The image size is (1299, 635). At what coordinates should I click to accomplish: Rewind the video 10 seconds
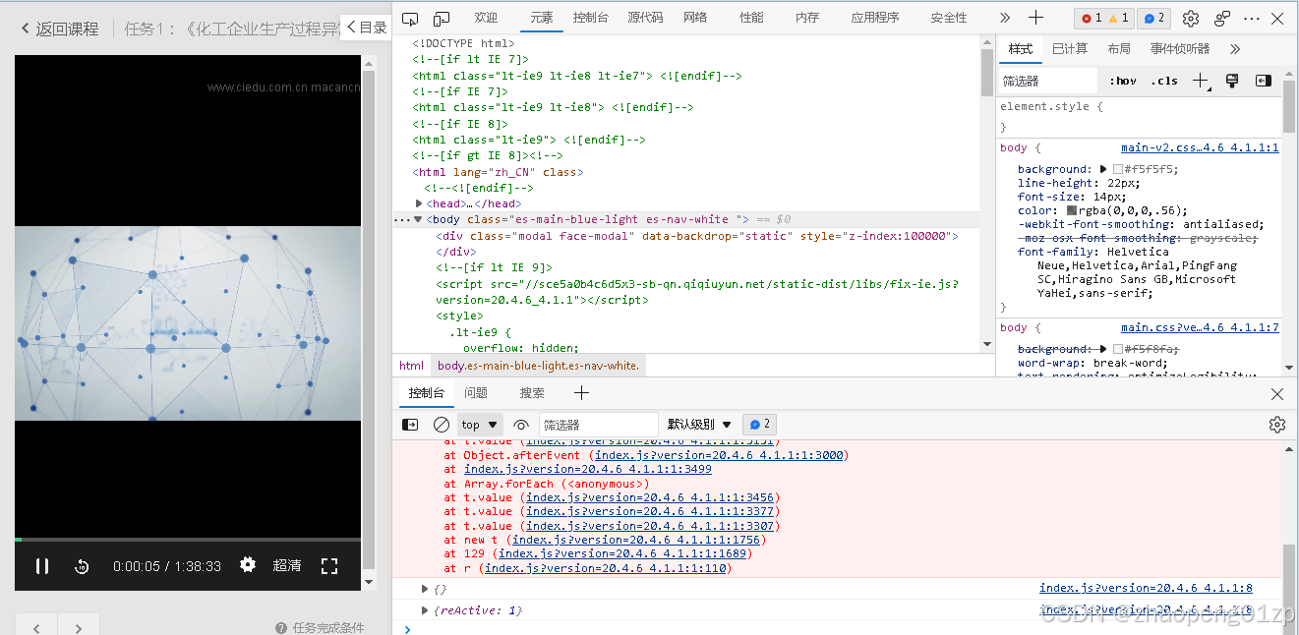(x=83, y=566)
